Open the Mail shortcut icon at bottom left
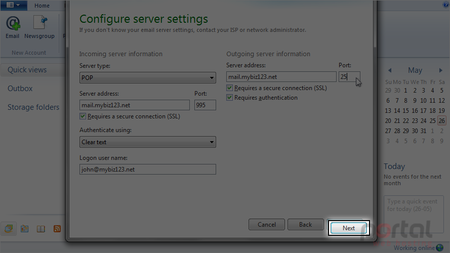 click(9, 229)
